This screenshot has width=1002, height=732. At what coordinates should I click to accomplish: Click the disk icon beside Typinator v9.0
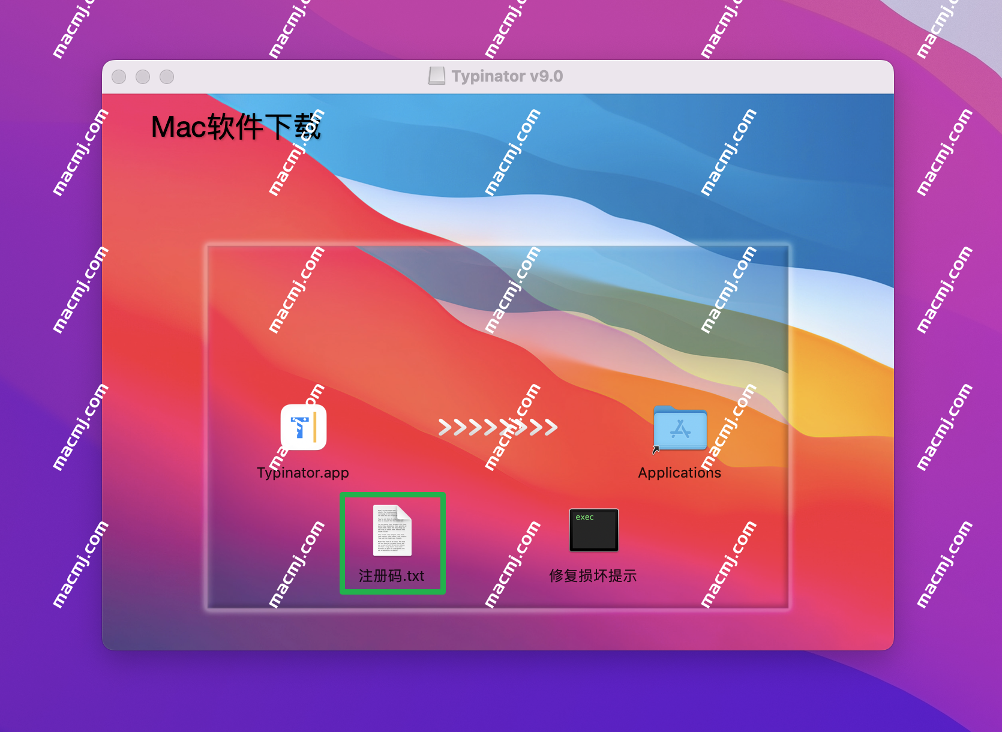pos(437,76)
